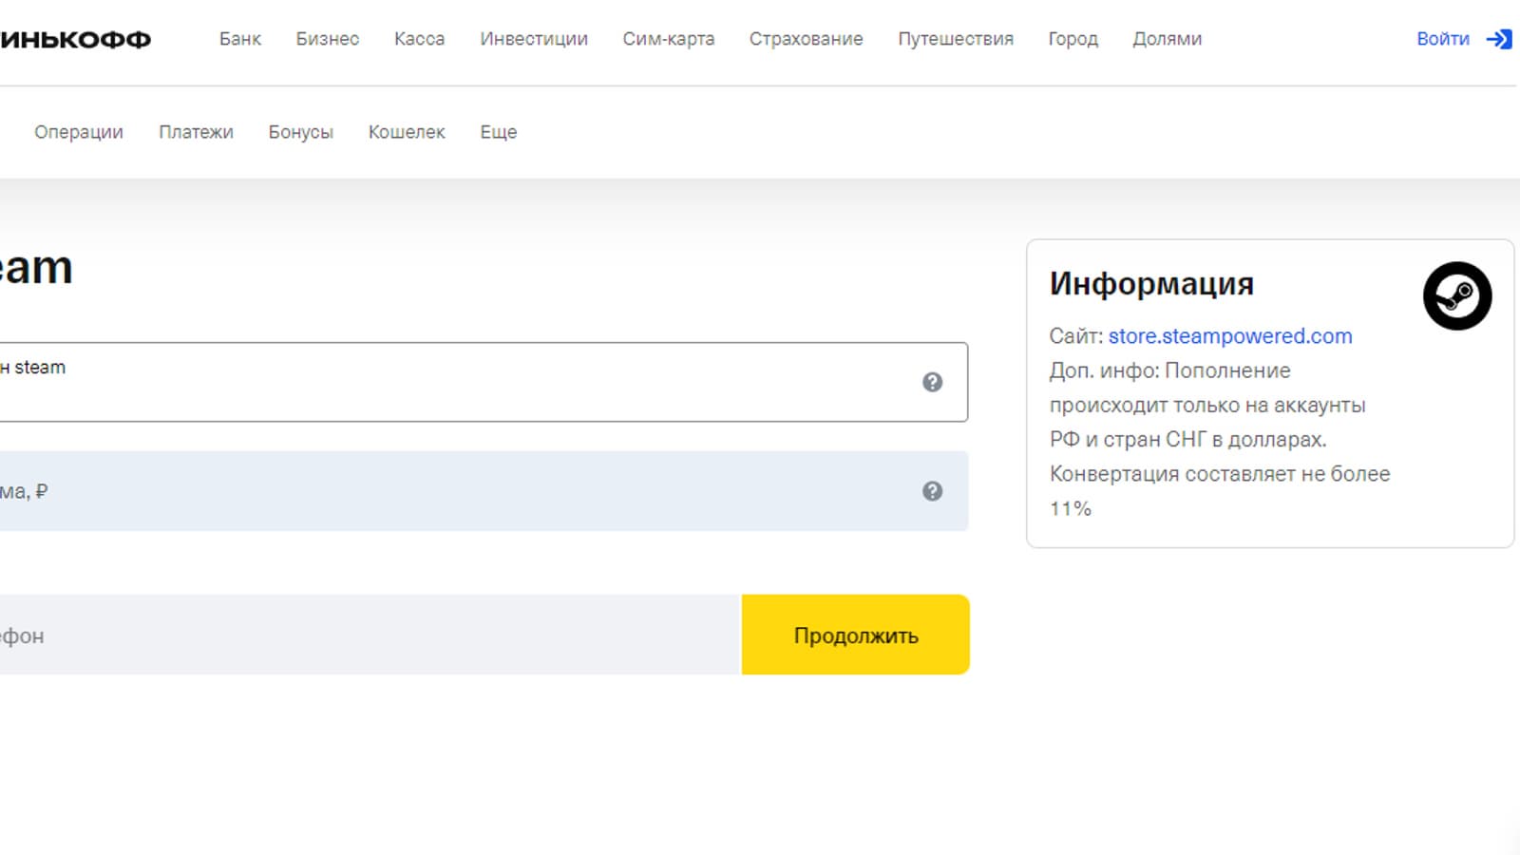
Task: Open the Инвестиции section
Action: point(533,39)
